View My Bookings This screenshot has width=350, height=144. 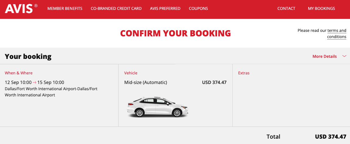[321, 8]
